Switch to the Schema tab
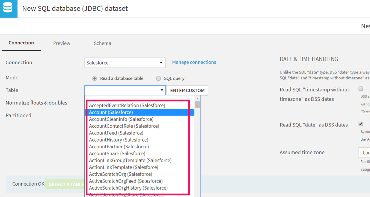This screenshot has height=197, width=370. pos(102,43)
